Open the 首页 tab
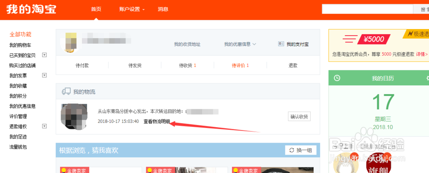The height and width of the screenshot is (173, 429). [96, 9]
